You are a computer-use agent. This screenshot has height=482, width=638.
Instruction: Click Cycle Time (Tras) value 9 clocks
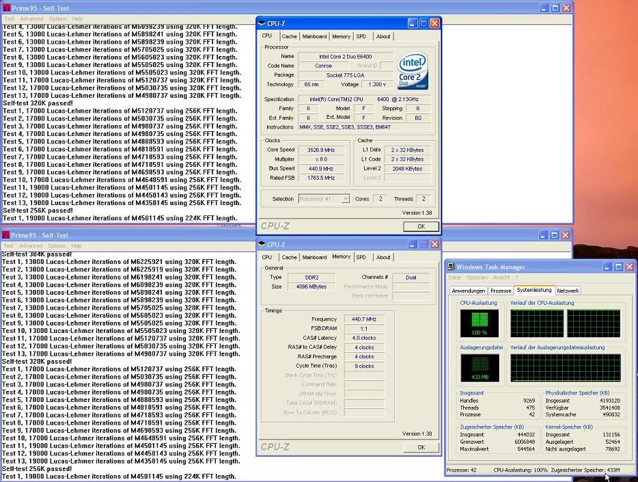(364, 366)
